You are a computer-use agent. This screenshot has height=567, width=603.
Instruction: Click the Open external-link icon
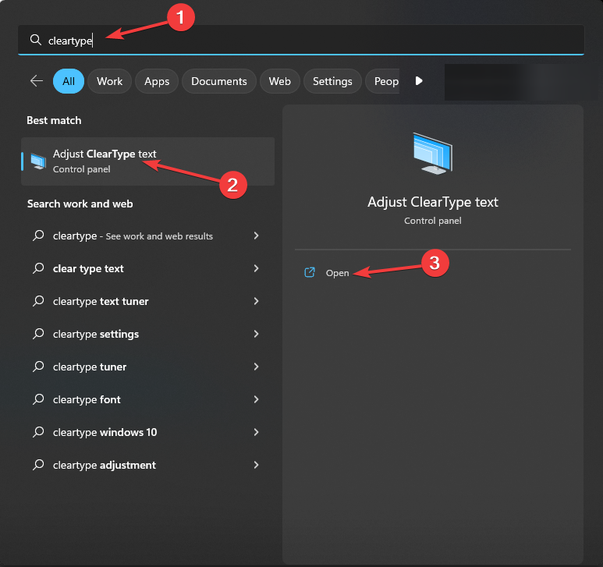point(310,272)
